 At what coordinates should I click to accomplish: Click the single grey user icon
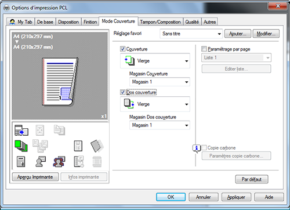pos(41,162)
